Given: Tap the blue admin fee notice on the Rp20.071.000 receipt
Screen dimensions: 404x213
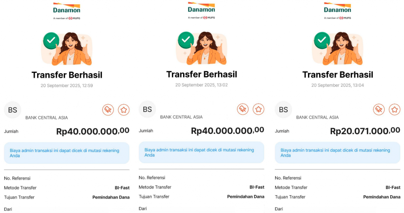Looking at the screenshot, I should click(337, 153).
